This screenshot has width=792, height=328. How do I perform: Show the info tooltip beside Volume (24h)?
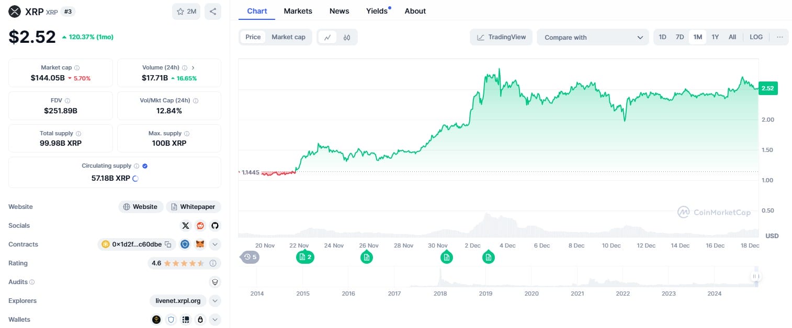coord(185,68)
